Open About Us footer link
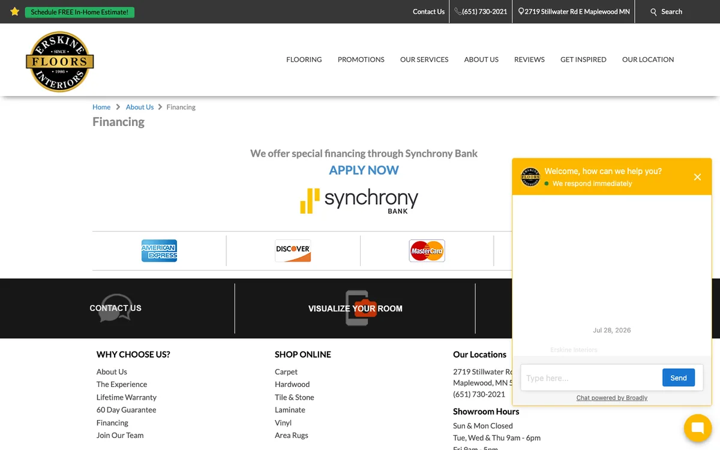Viewport: 720px width, 450px height. (112, 371)
